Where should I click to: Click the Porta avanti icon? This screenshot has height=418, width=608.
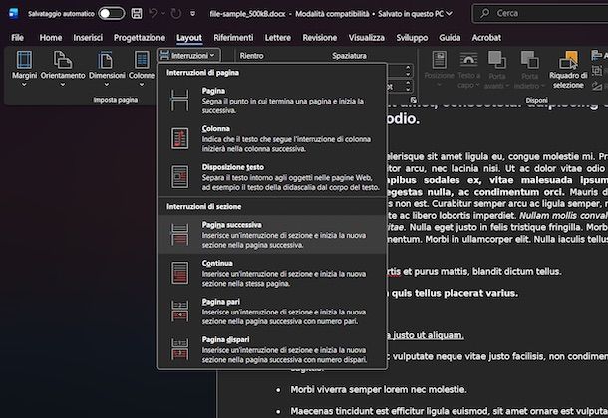tap(496, 60)
